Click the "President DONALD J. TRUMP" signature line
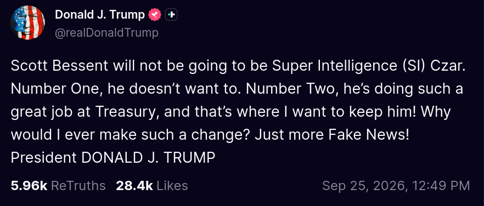The width and height of the screenshot is (484, 206). click(113, 158)
